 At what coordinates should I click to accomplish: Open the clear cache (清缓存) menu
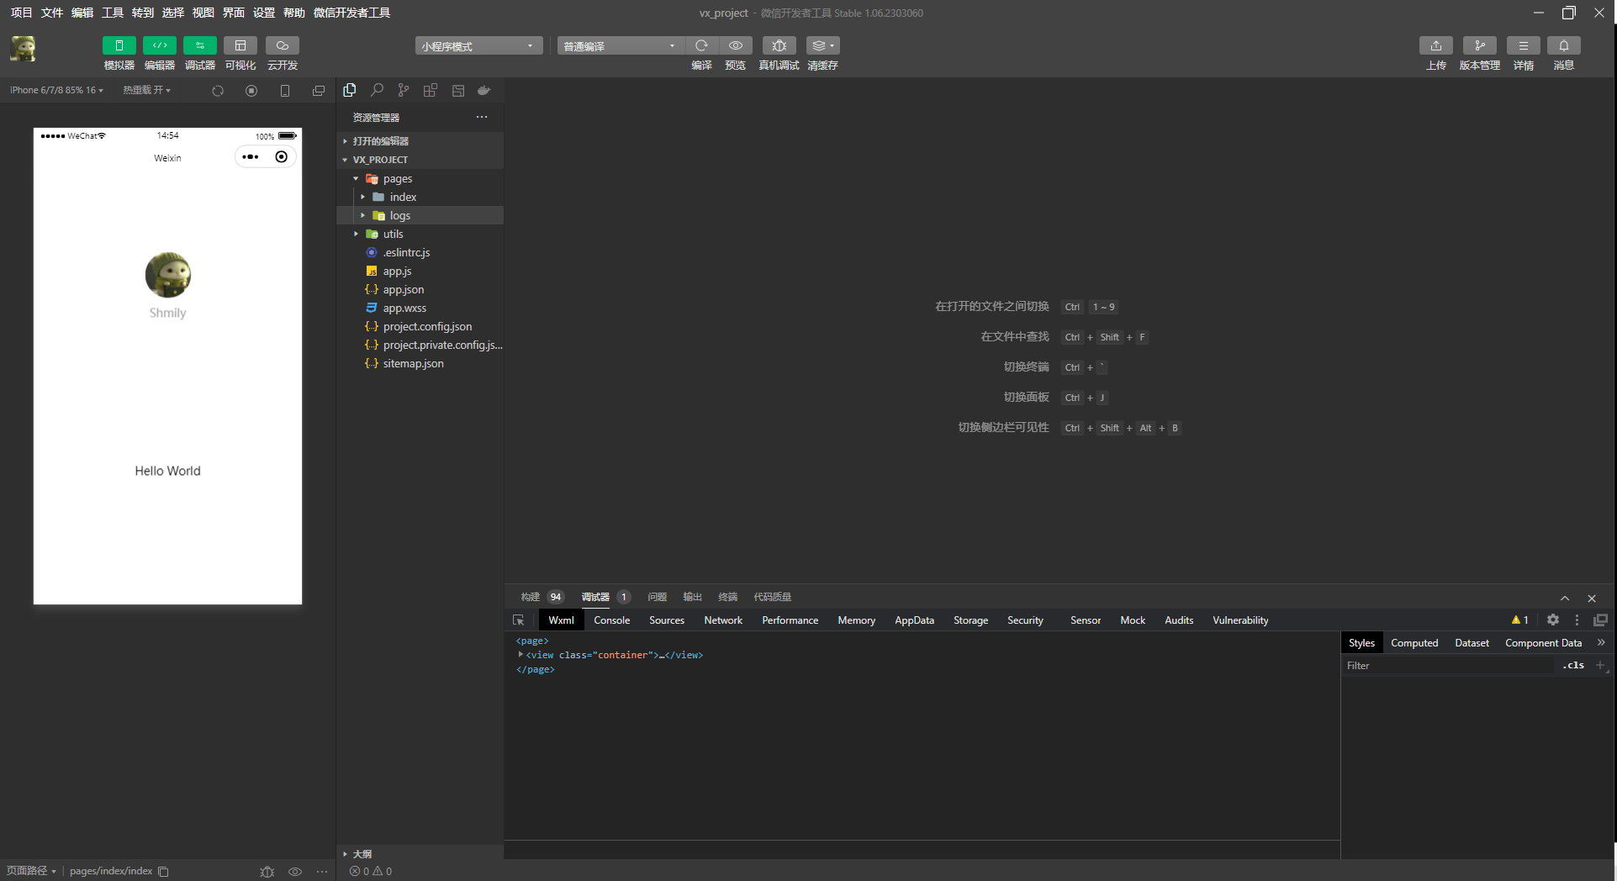pos(822,45)
